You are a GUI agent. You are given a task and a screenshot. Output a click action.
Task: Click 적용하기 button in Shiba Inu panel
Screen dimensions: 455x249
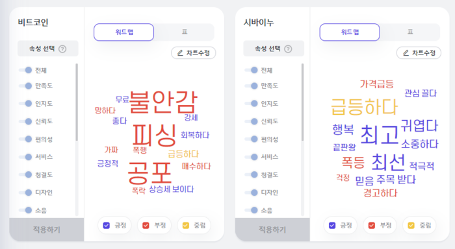pos(272,230)
